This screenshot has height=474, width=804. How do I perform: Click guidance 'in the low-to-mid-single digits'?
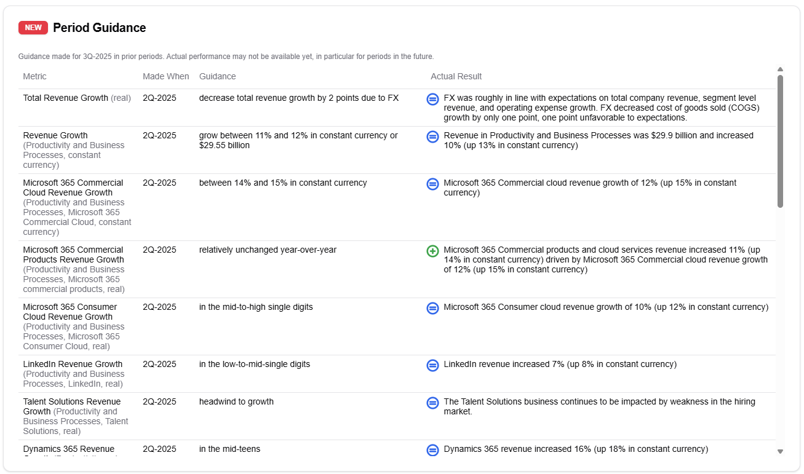click(255, 364)
